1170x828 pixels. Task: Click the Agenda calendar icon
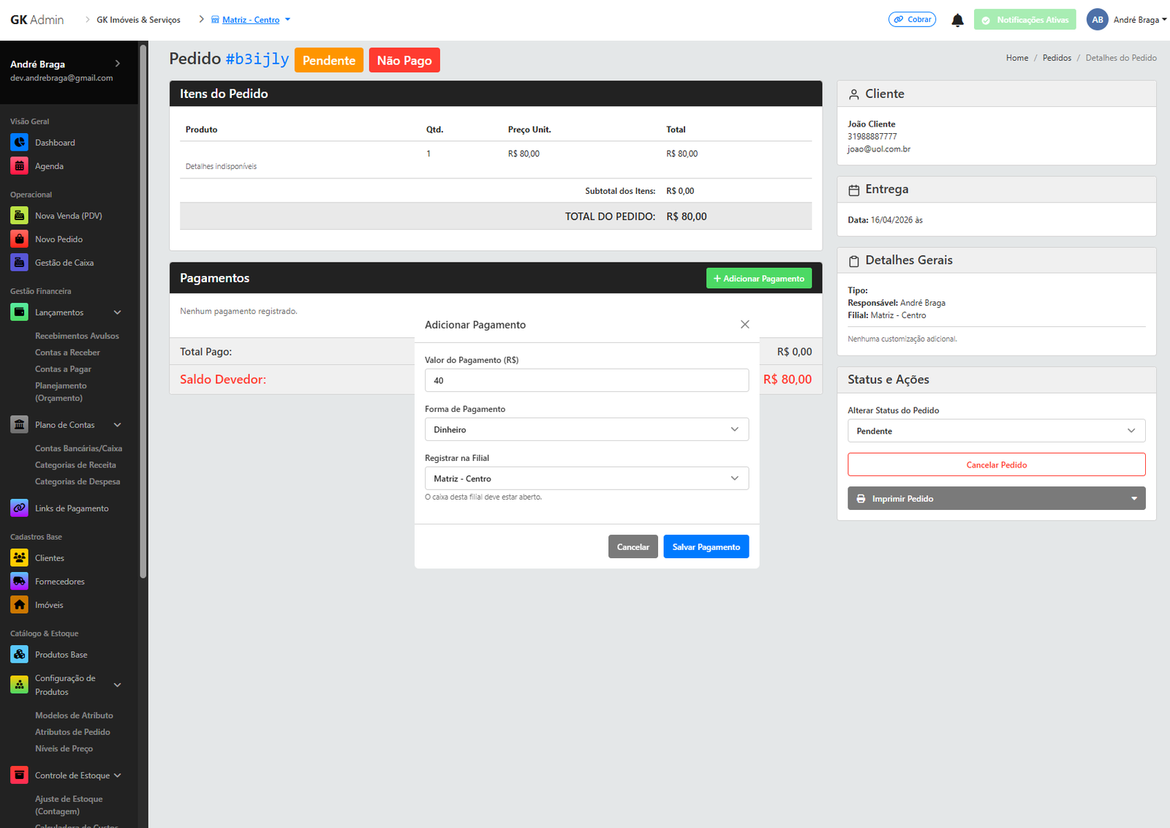tap(20, 166)
